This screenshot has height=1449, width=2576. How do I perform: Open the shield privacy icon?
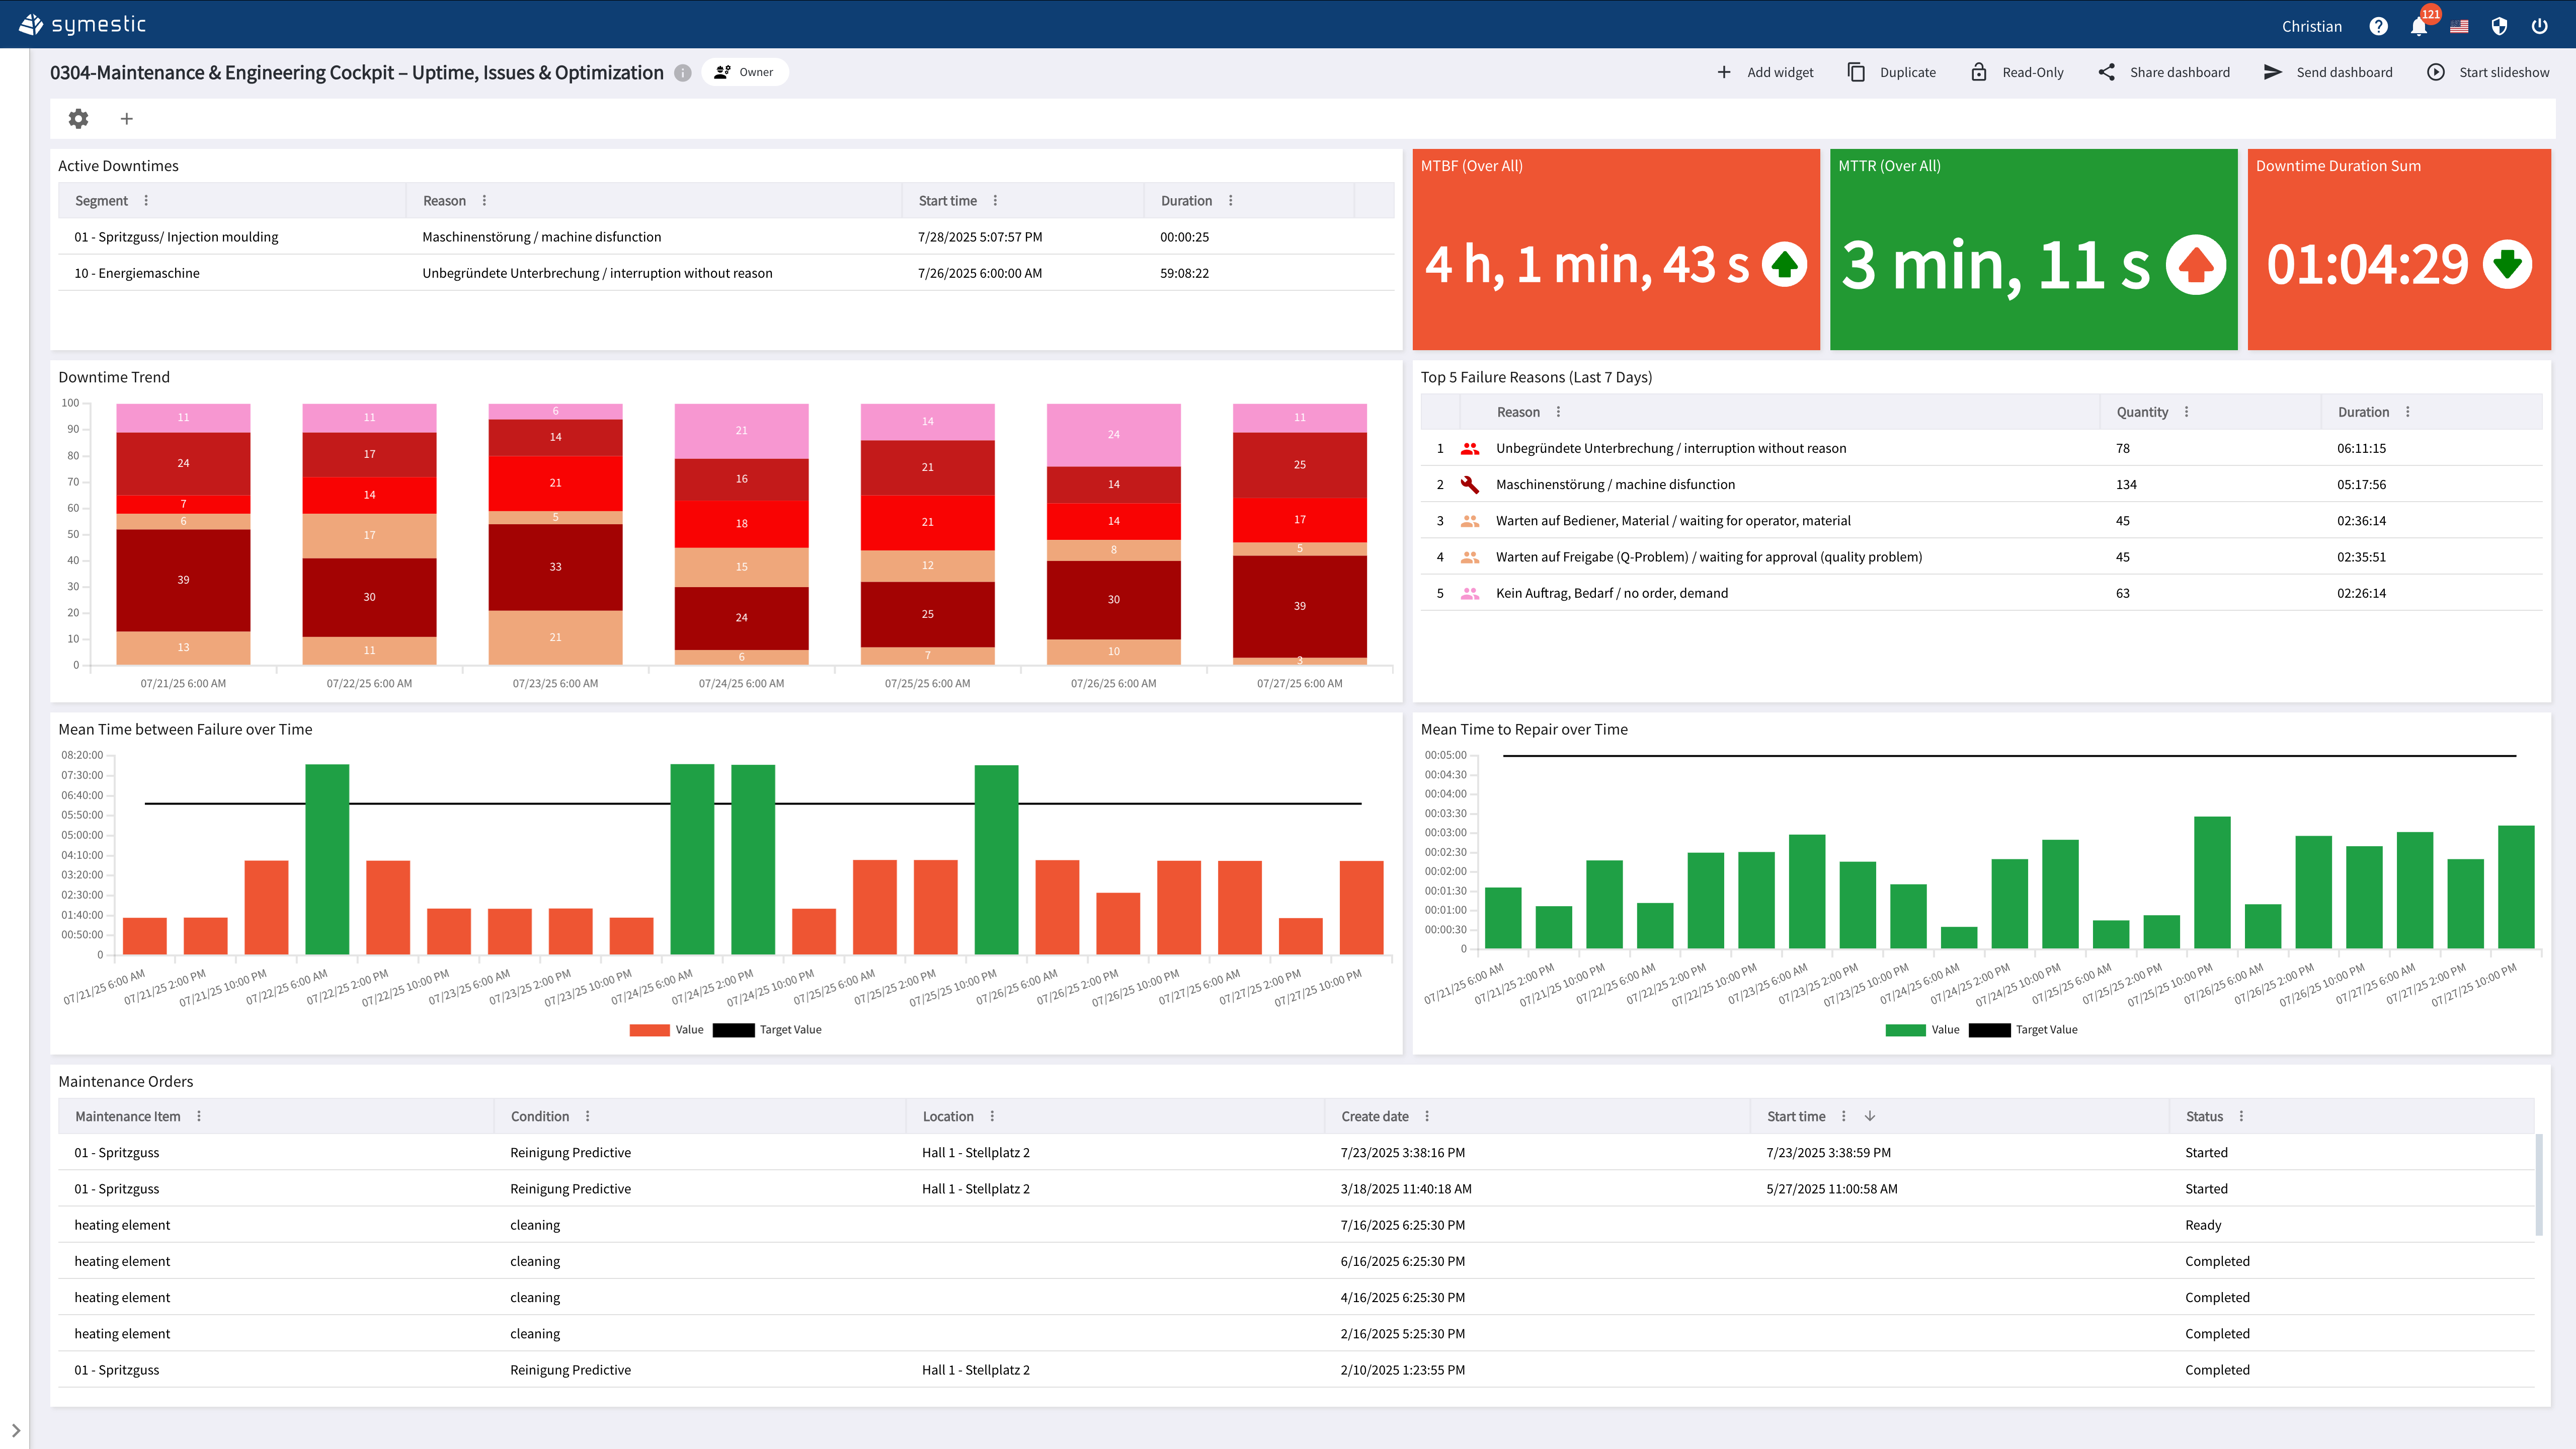coord(2499,27)
